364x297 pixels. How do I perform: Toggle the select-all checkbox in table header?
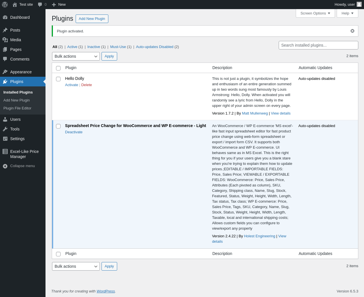pyautogui.click(x=58, y=68)
